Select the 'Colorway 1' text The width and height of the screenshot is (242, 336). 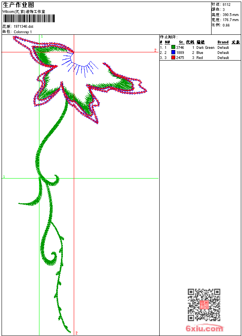[x=23, y=32]
